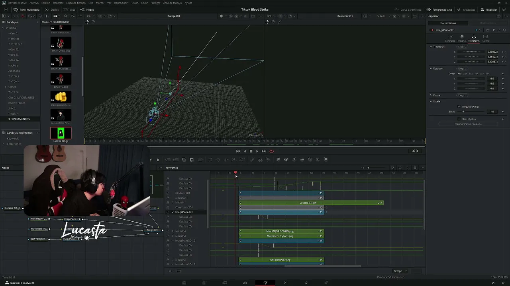Viewport: 510px width, 286px height.
Task: Open the Controles tab icon
Action: (x=450, y=38)
